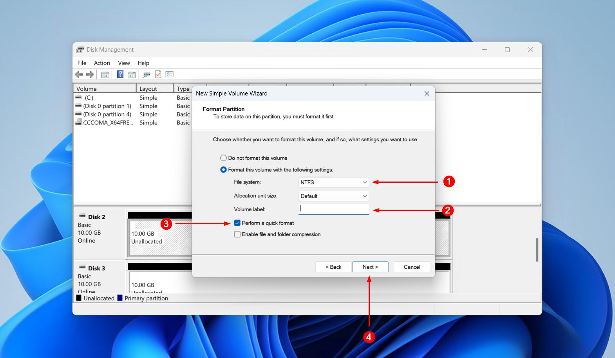Screen dimensions: 615x358
Task: Click the Back button in wizard
Action: click(x=333, y=267)
